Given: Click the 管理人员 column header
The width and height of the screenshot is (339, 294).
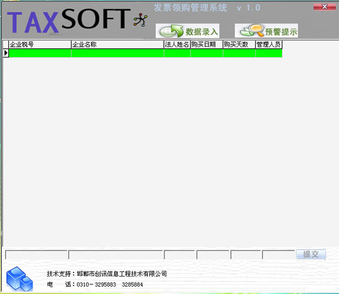Looking at the screenshot, I should point(268,44).
